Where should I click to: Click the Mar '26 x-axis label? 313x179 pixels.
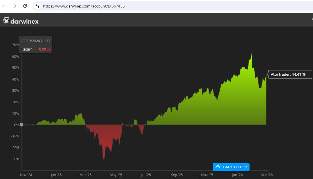266,175
